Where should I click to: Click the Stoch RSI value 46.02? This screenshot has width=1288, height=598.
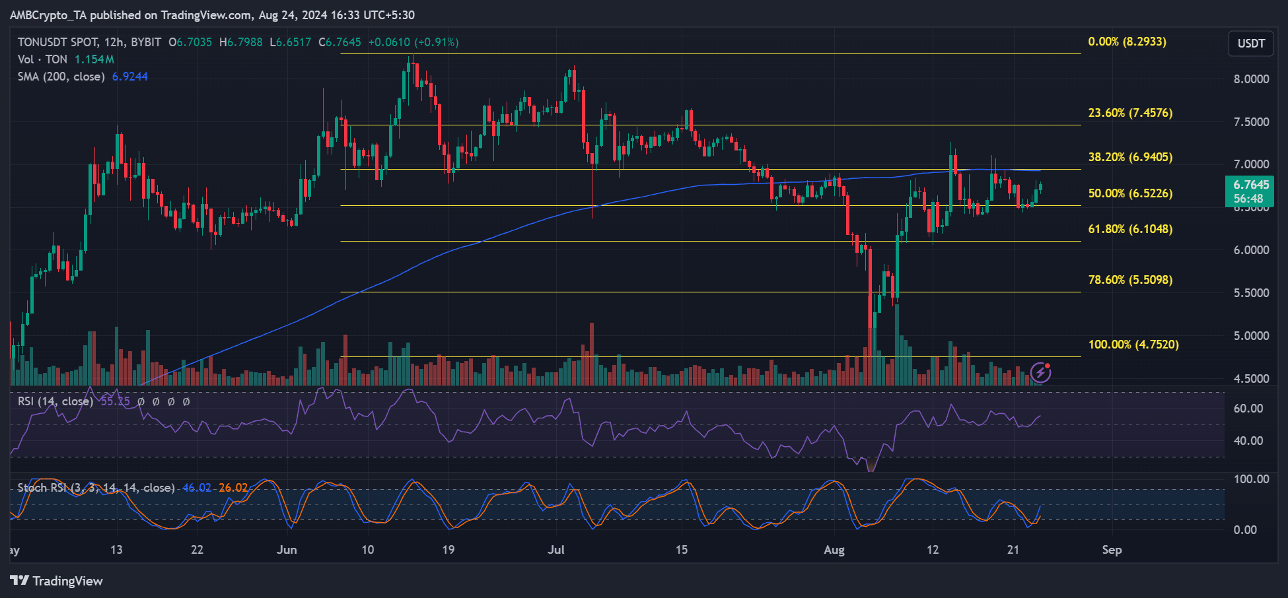pos(197,488)
